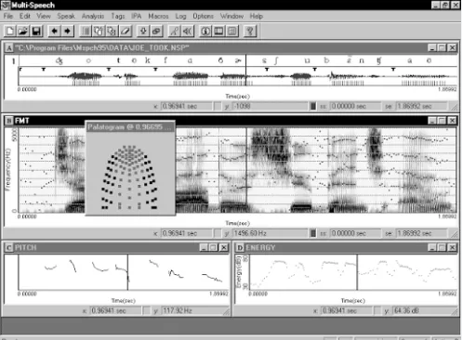Open the Analysis menu
Screen dimensions: 462x340
pyautogui.click(x=93, y=16)
